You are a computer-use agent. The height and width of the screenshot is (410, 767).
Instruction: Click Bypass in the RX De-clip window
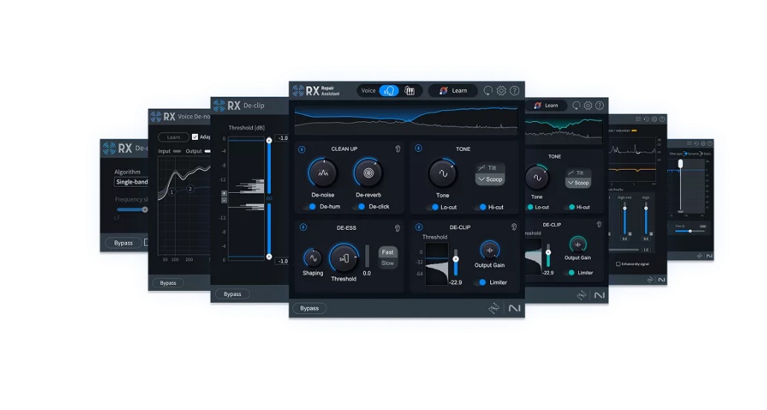232,295
